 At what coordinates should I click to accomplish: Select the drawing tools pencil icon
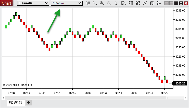point(95,3)
